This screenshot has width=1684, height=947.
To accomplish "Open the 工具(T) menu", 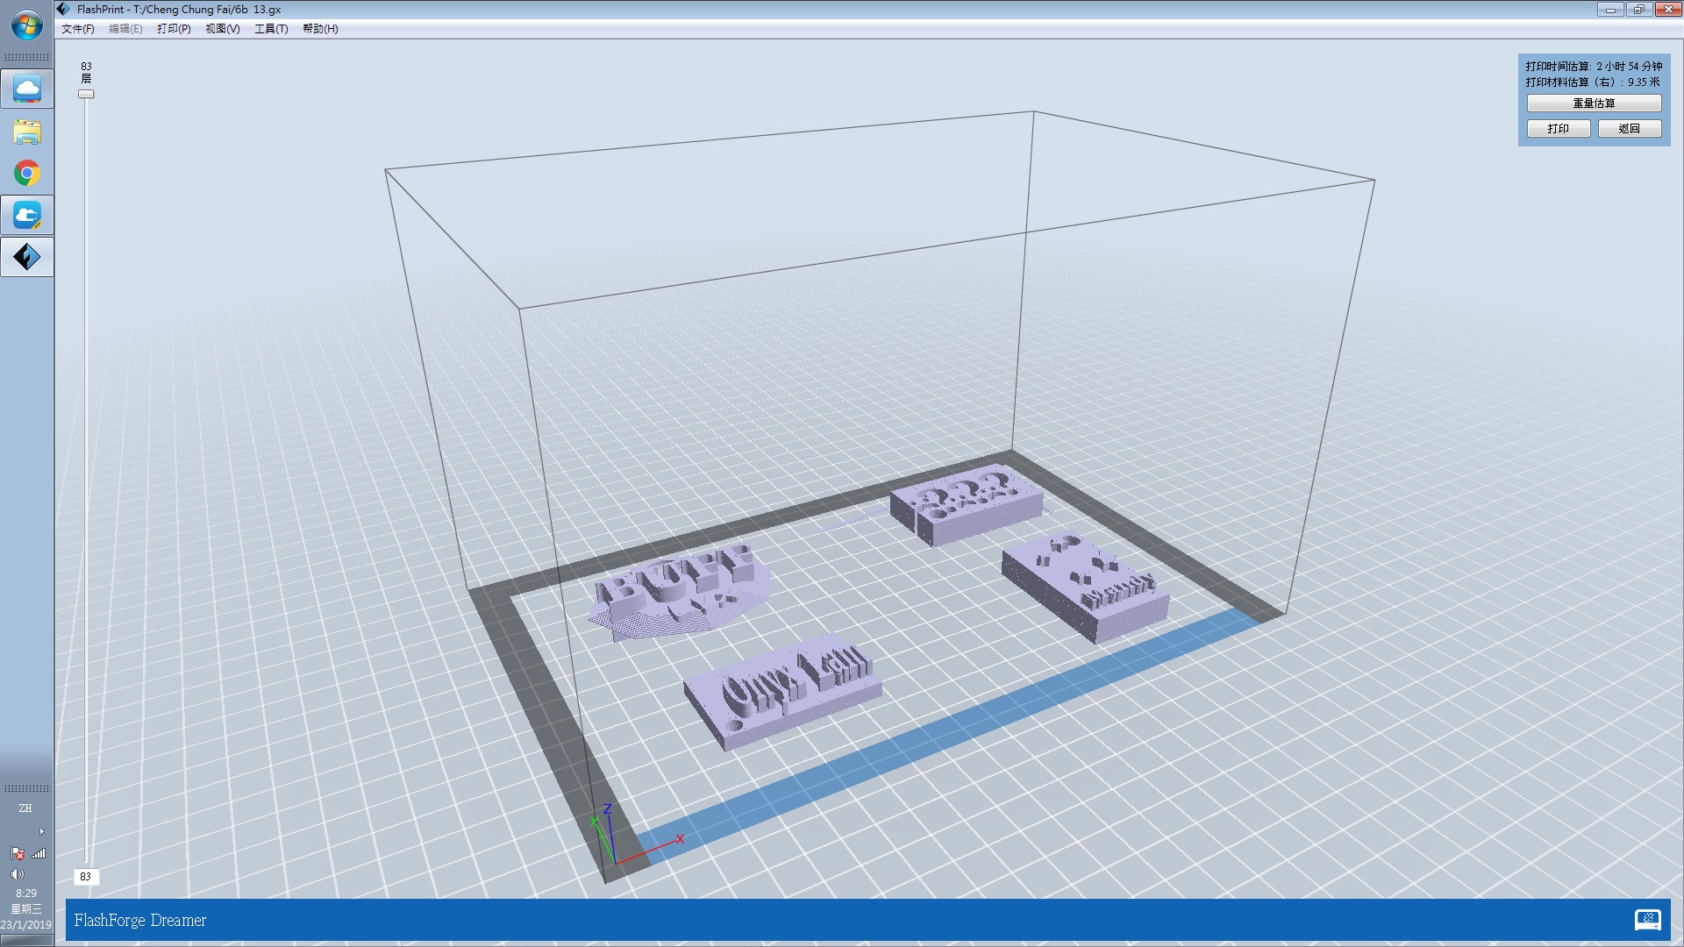I will 271,29.
